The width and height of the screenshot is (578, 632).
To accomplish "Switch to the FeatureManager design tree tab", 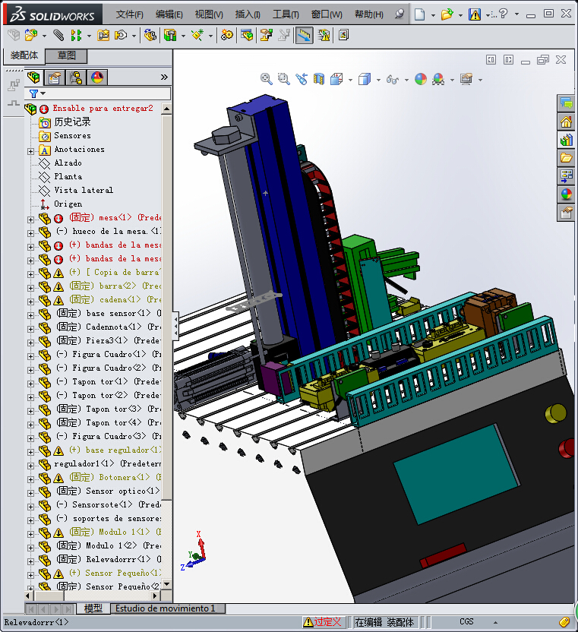I will 33,77.
